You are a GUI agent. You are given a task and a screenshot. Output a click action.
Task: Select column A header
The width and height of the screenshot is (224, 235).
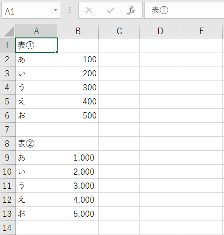pos(37,31)
